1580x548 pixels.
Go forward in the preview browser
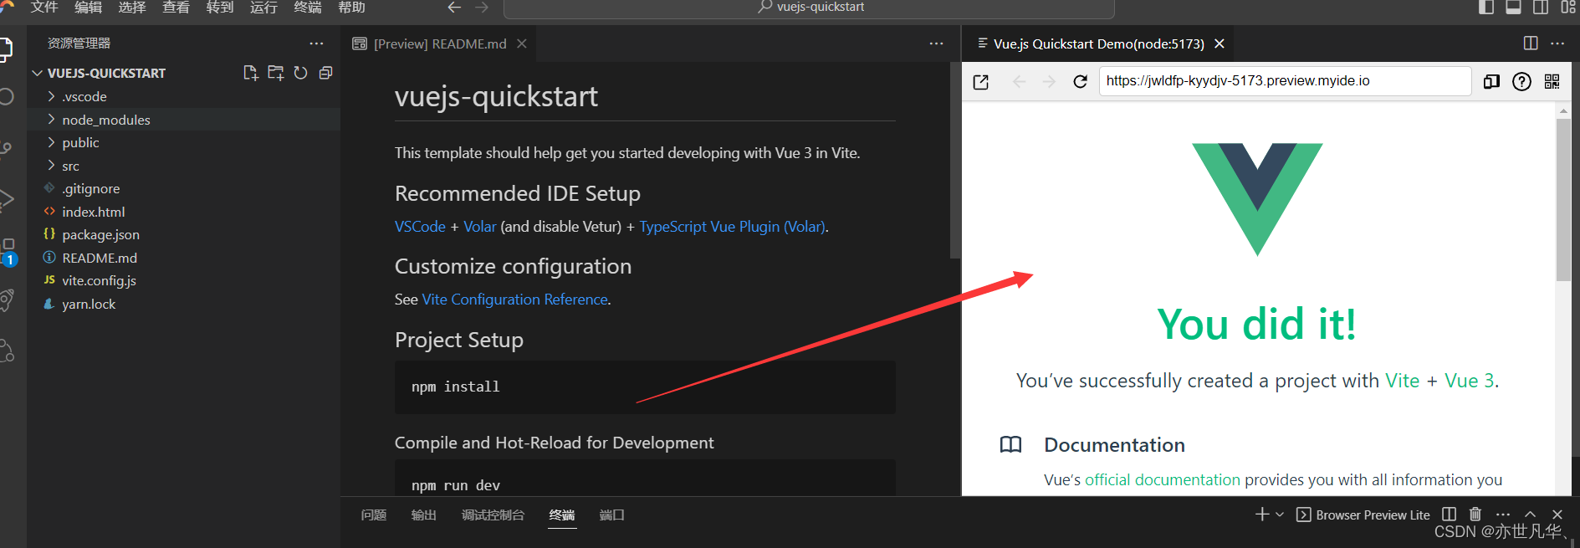click(1049, 81)
